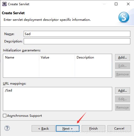Click Remove beside URL mappings list

[x=122, y=107]
